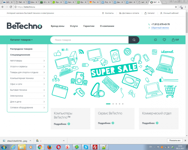Click phone number +7 (812) 670-43-70

coord(160,24)
